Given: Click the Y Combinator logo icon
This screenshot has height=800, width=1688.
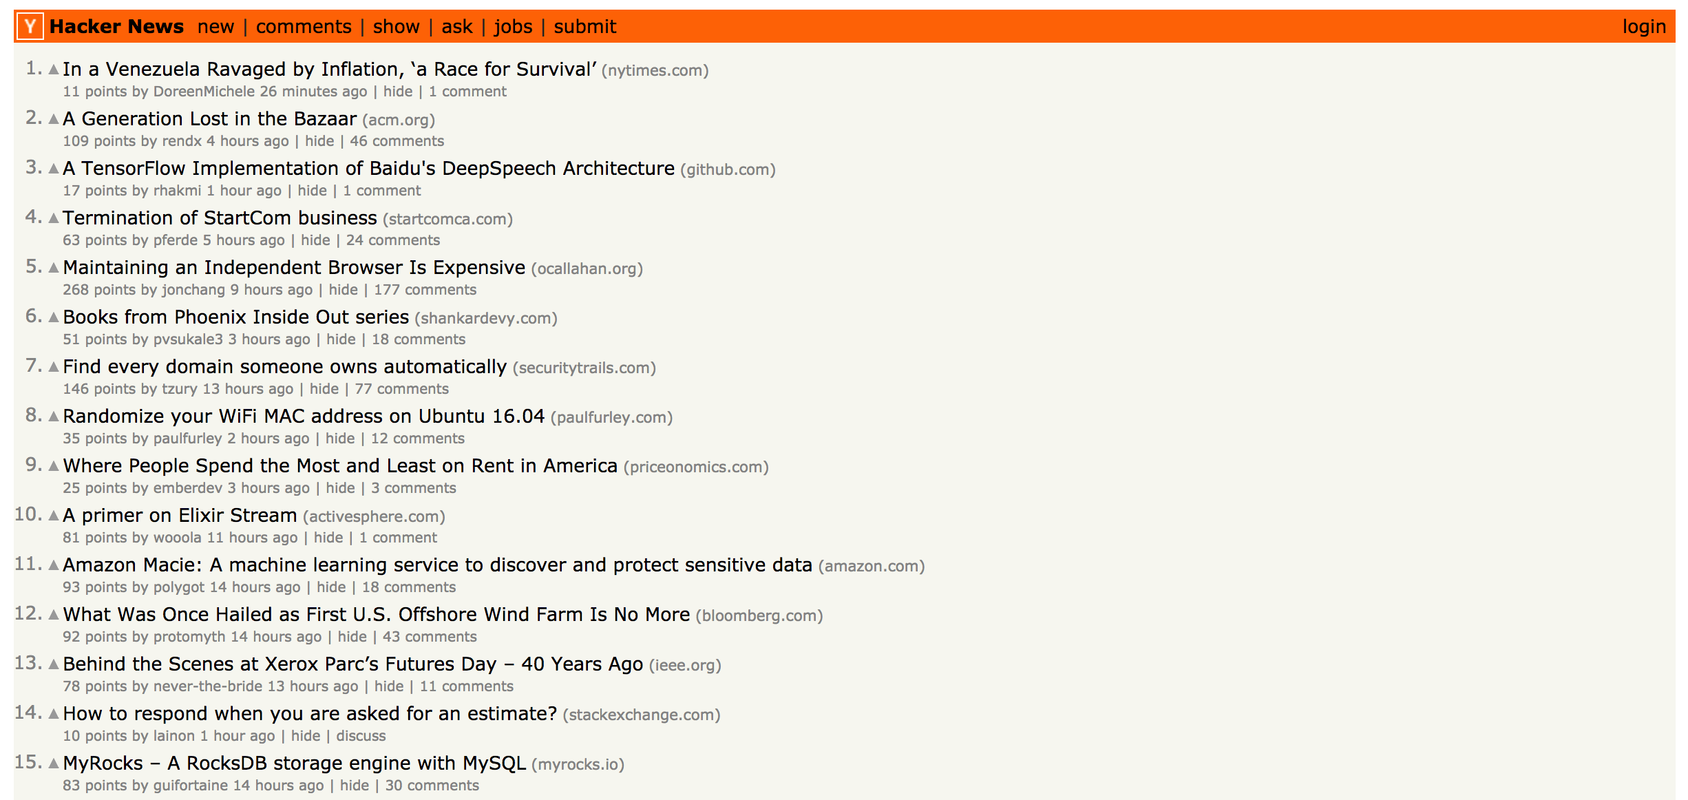Looking at the screenshot, I should 30,27.
